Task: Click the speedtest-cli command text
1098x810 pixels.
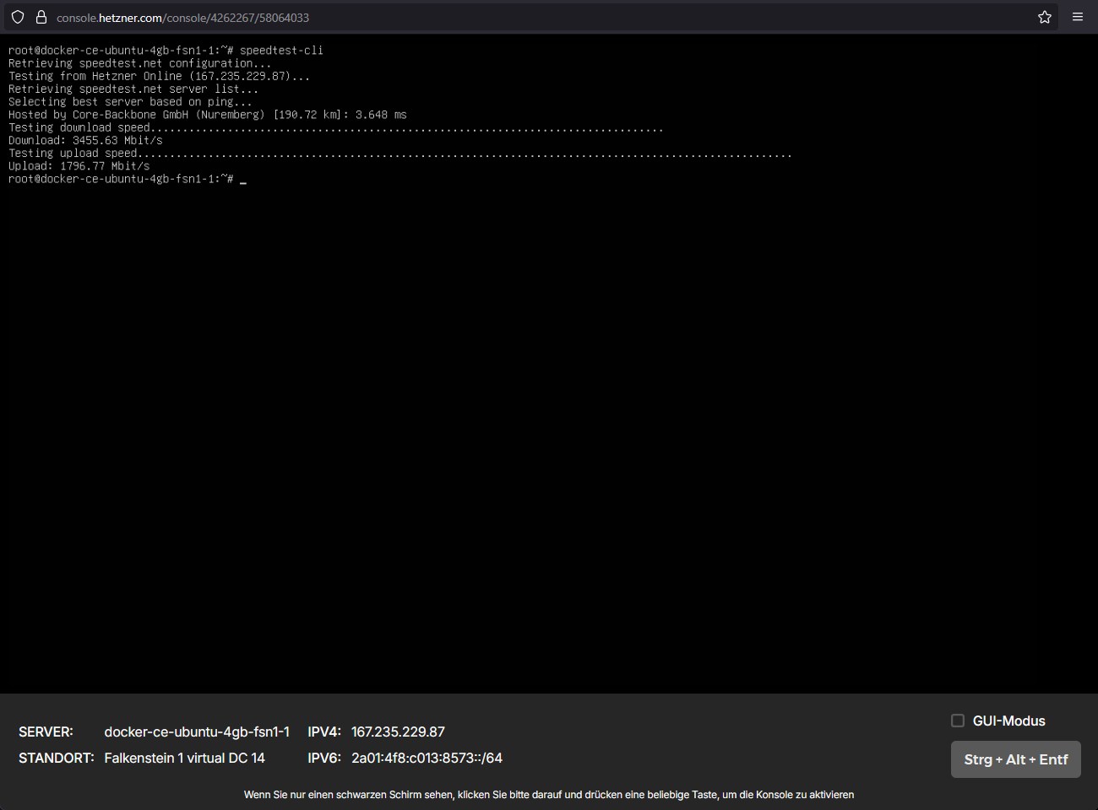Action: coord(281,51)
